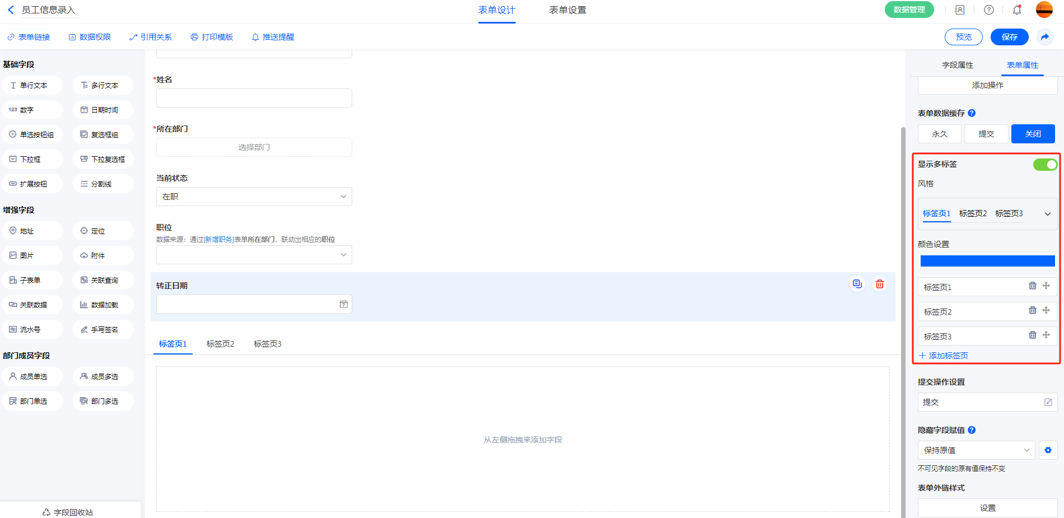Viewport: 1064px width, 518px height.
Task: Switch to the 表单设置 tab
Action: tap(567, 10)
